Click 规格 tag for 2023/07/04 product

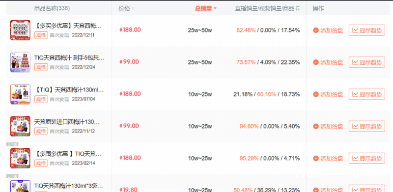click(x=41, y=99)
